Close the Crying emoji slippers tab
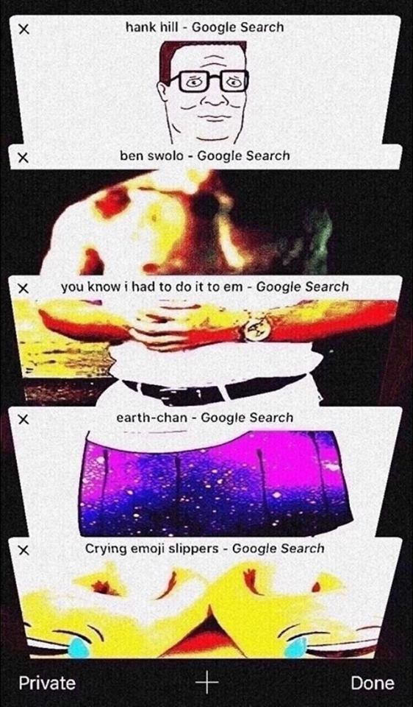The height and width of the screenshot is (707, 413). [x=24, y=550]
